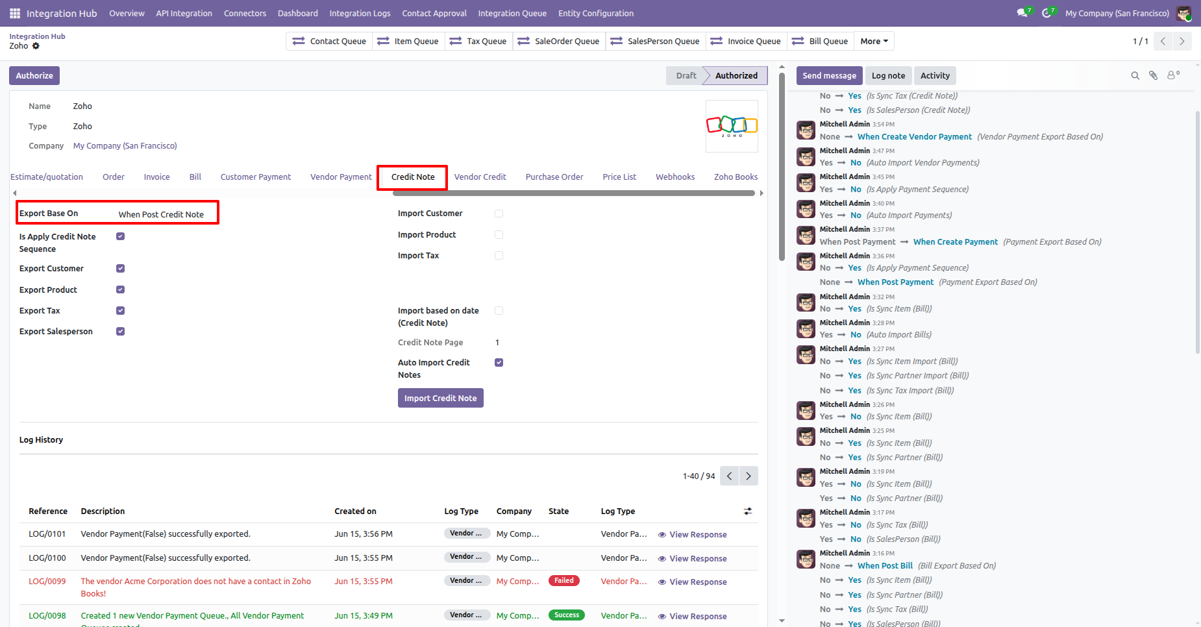
Task: Toggle the Export Customer checkbox
Action: pos(120,268)
